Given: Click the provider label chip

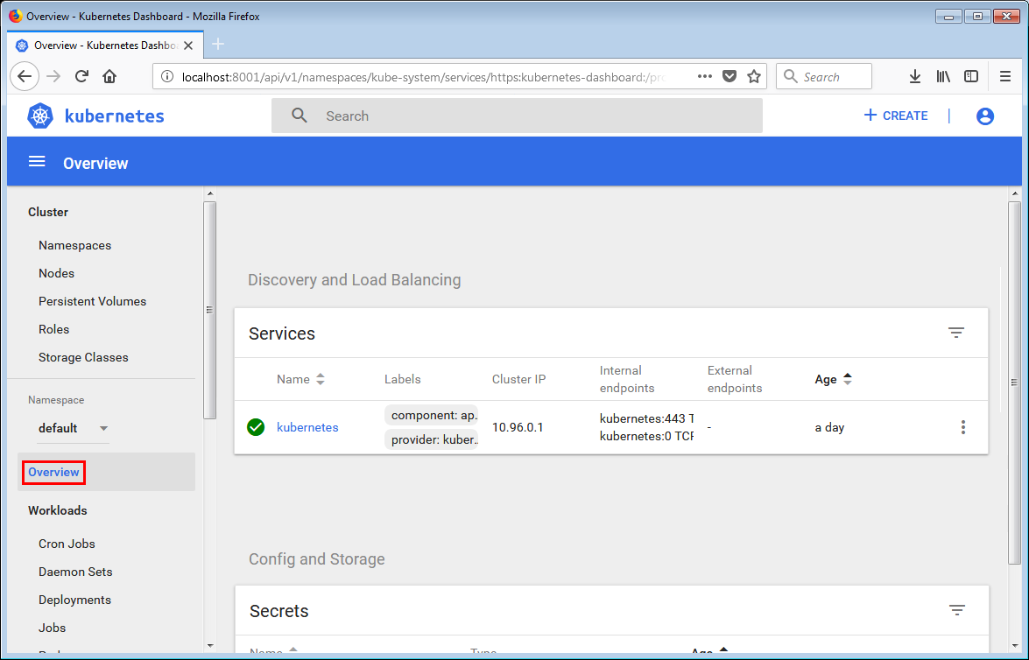Looking at the screenshot, I should (x=431, y=439).
